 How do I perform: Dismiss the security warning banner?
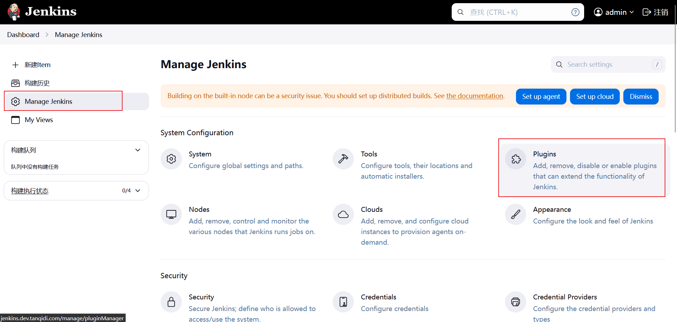tap(641, 96)
